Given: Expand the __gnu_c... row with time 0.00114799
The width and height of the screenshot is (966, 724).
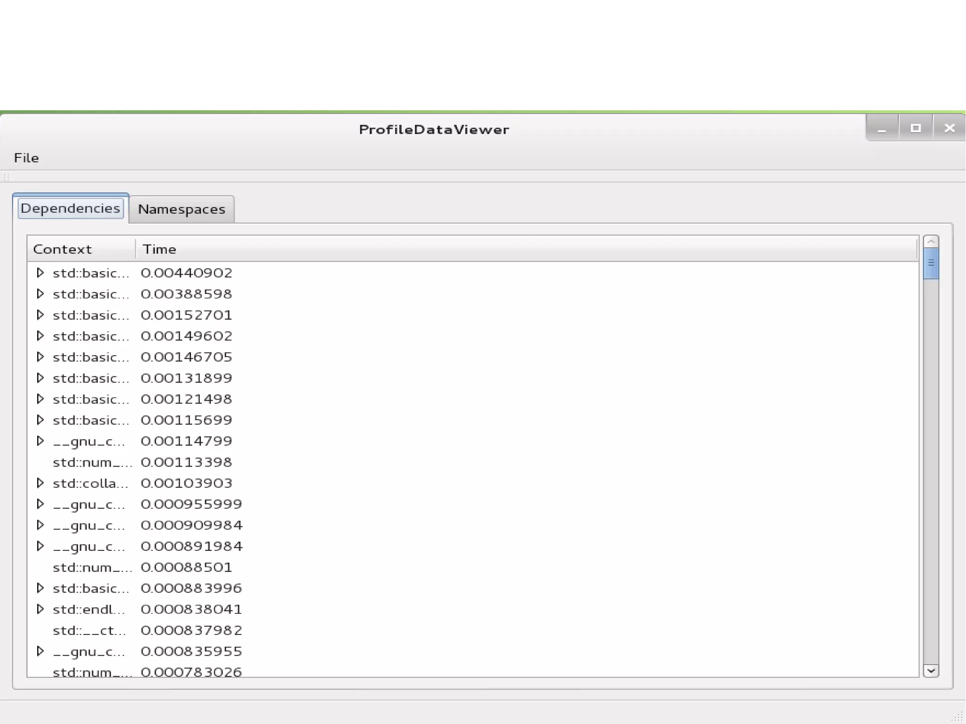Looking at the screenshot, I should pos(40,441).
